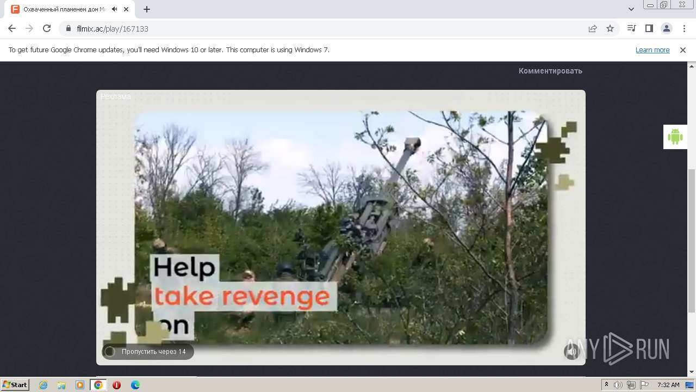Open the Chrome profile avatar menu

pyautogui.click(x=667, y=28)
